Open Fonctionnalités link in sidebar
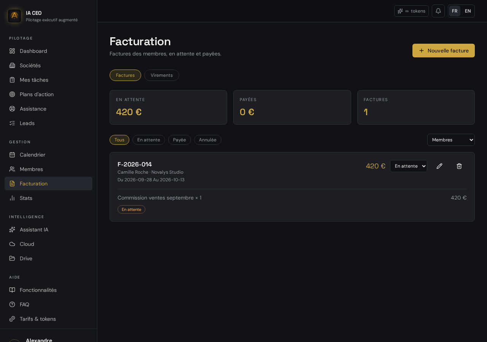 pyautogui.click(x=48, y=290)
